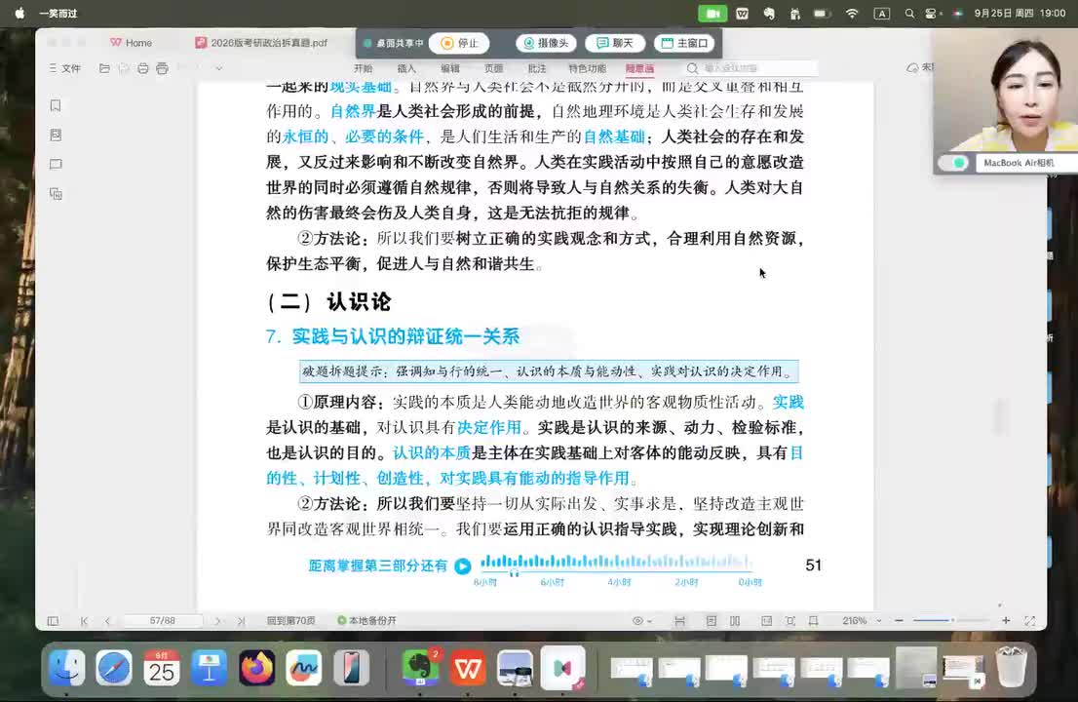
Task: Switch to the 编辑 ribbon tab
Action: point(450,68)
